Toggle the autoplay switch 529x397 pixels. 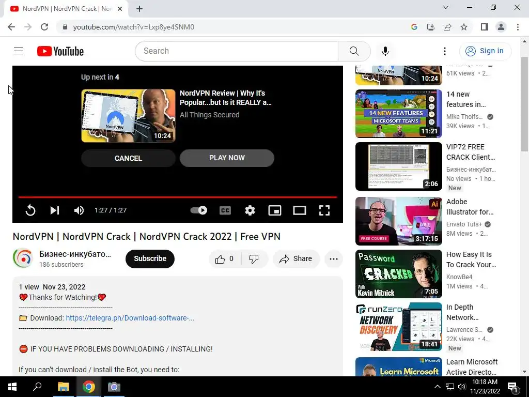199,210
